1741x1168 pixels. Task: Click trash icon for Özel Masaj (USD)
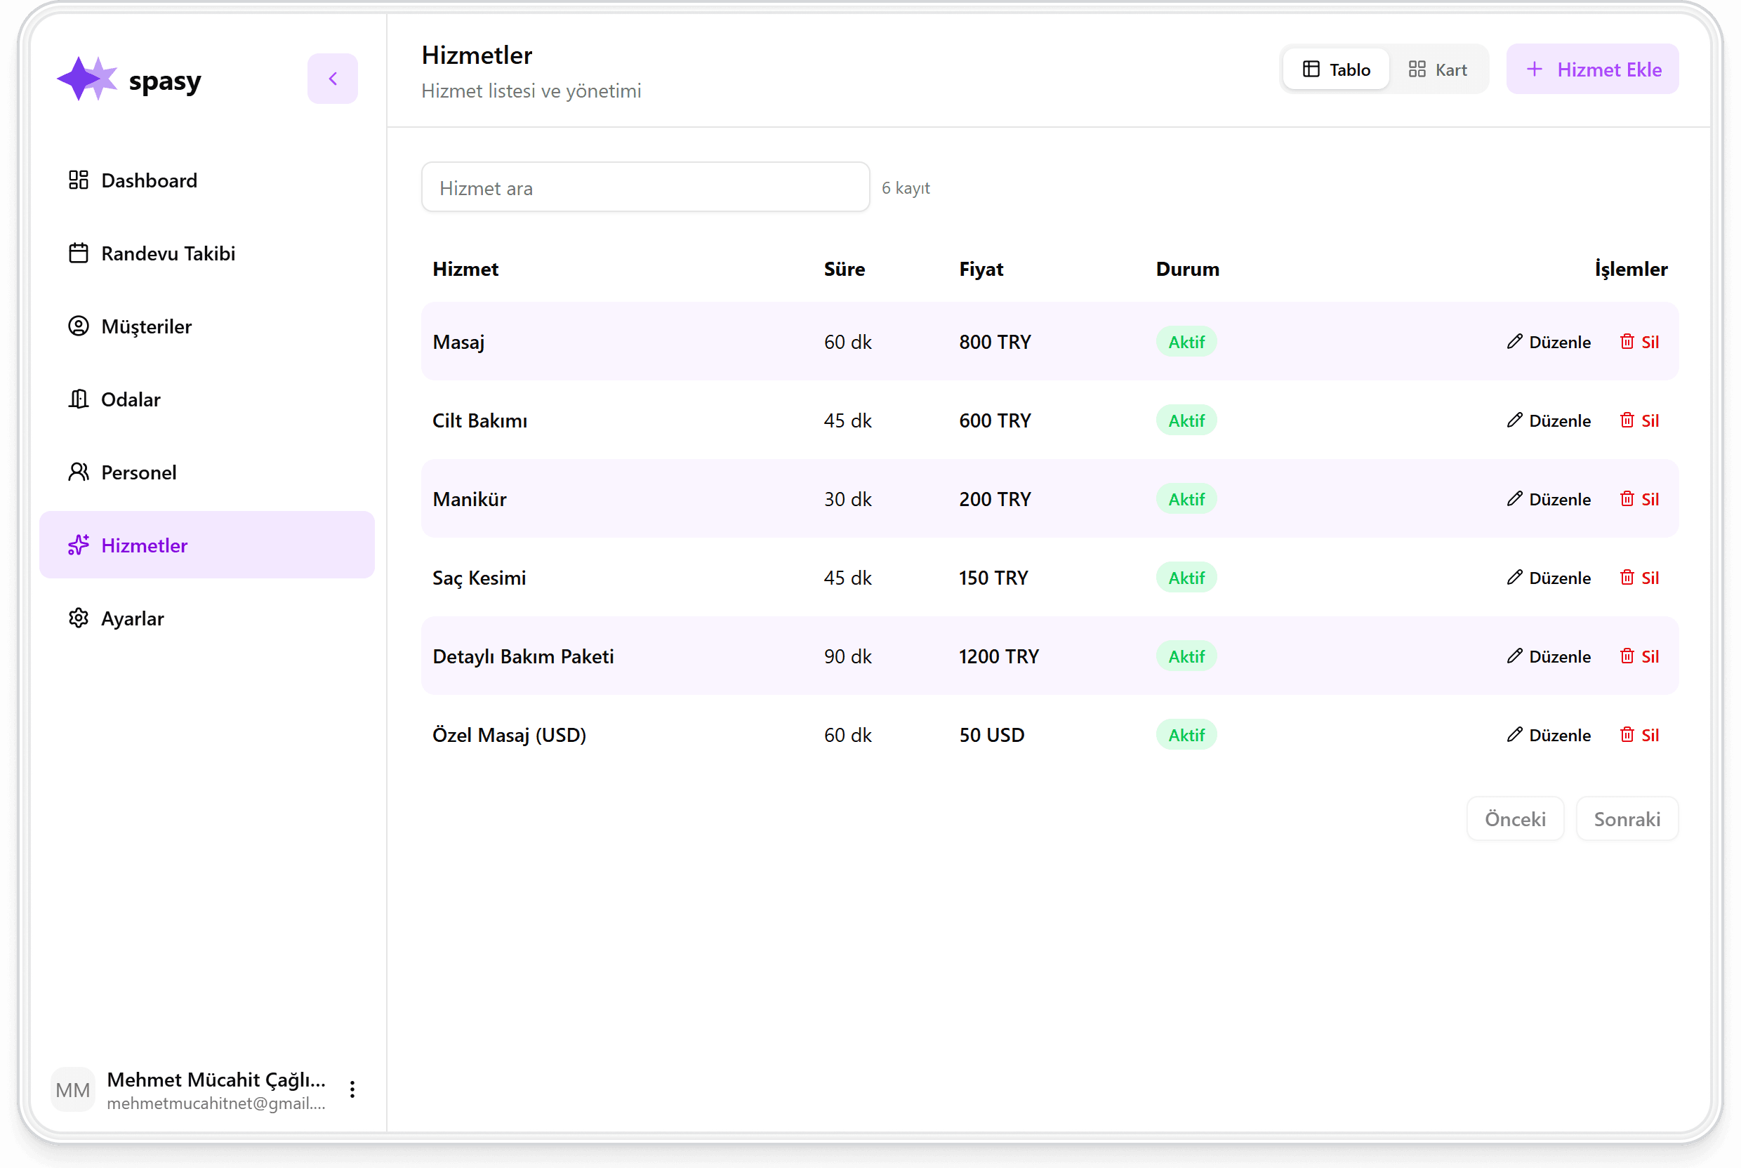click(x=1627, y=734)
